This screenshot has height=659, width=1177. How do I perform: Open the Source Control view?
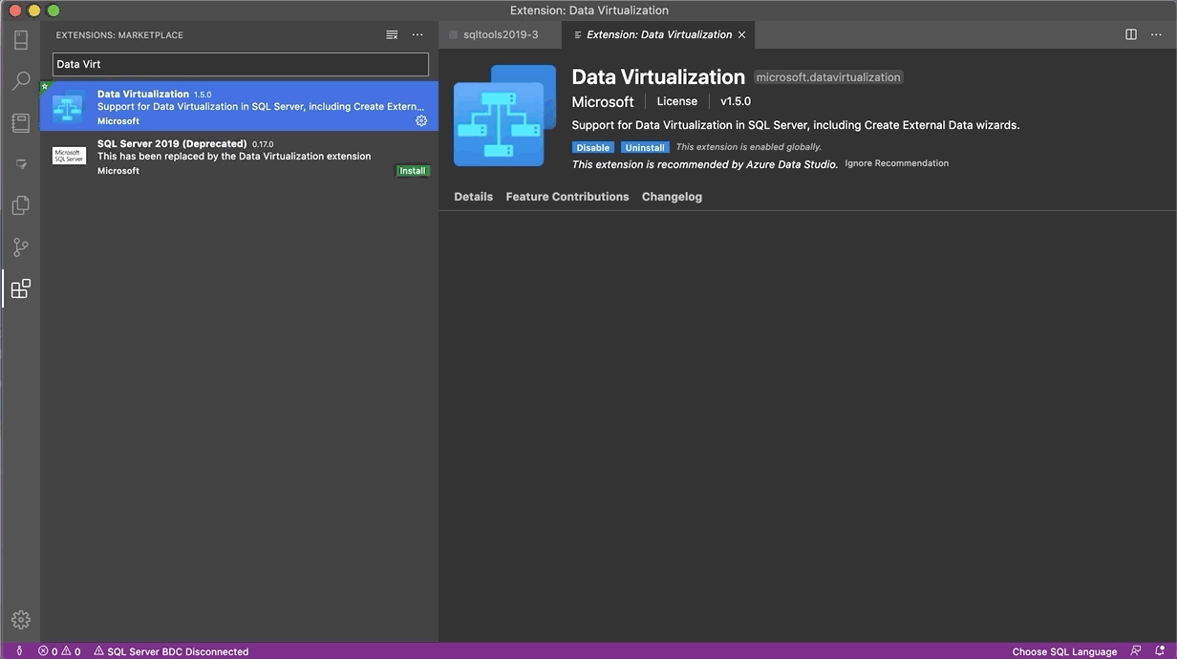[21, 246]
